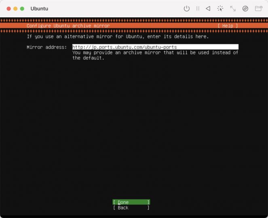Click the green zoom window button
The height and width of the screenshot is (218, 268).
tap(22, 8)
